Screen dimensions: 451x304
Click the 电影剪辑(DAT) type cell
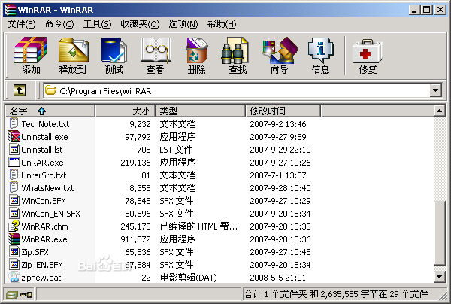point(189,278)
